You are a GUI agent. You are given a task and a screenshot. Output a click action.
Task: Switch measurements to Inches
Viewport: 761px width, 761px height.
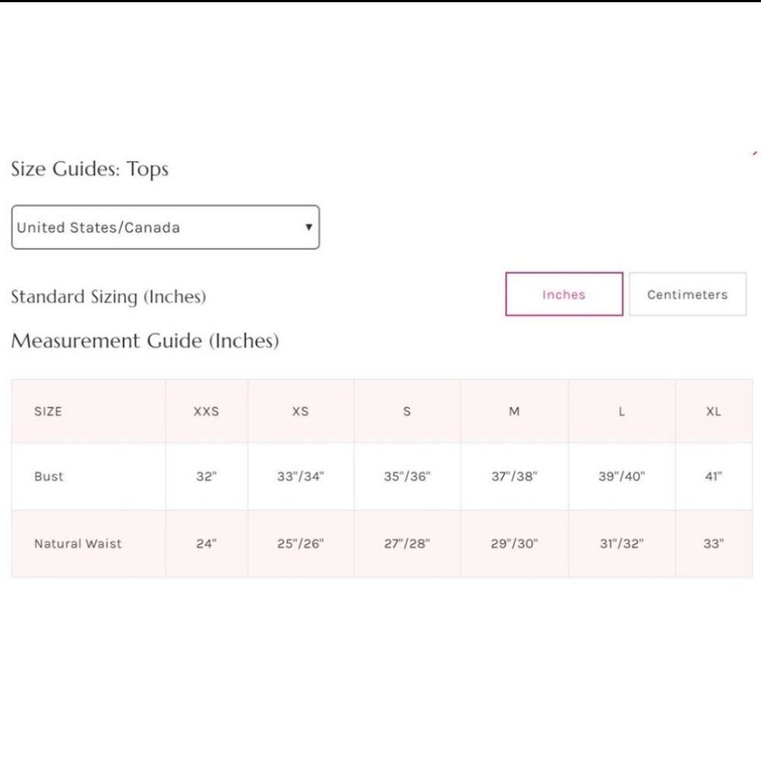(564, 294)
